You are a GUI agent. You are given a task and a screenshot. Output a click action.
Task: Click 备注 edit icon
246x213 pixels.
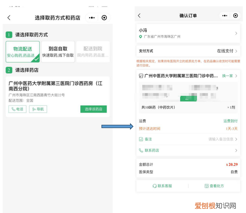click(x=141, y=139)
